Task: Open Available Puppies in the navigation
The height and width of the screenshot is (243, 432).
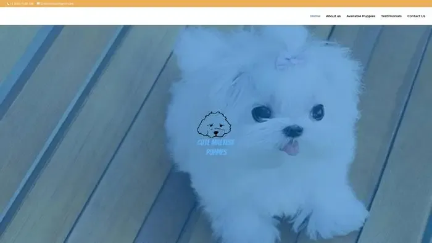Action: [x=360, y=16]
